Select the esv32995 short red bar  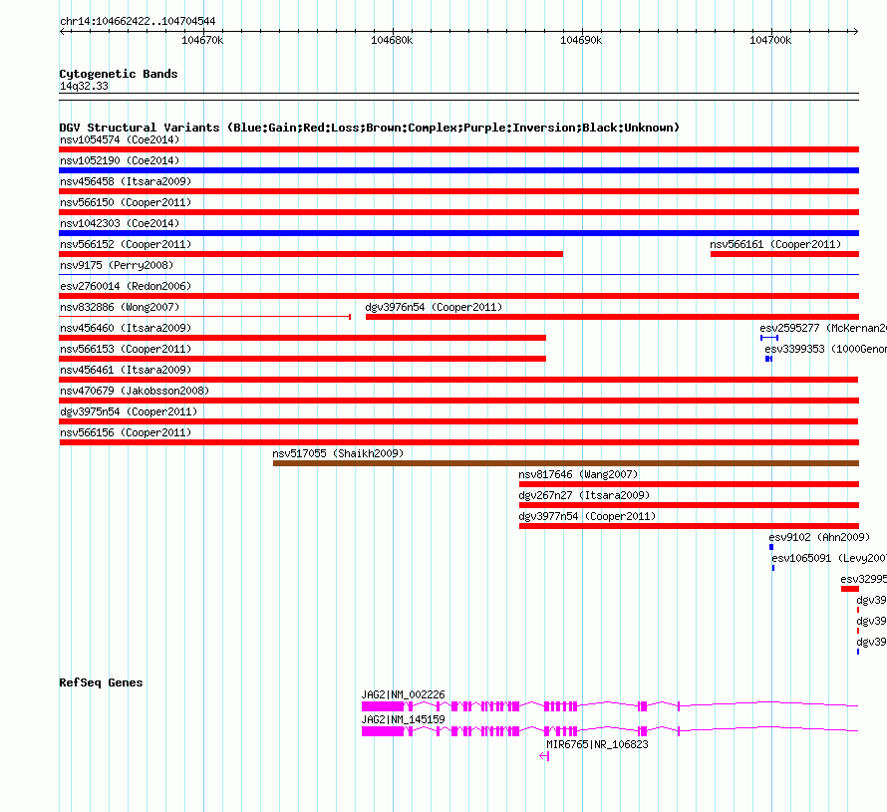click(850, 589)
